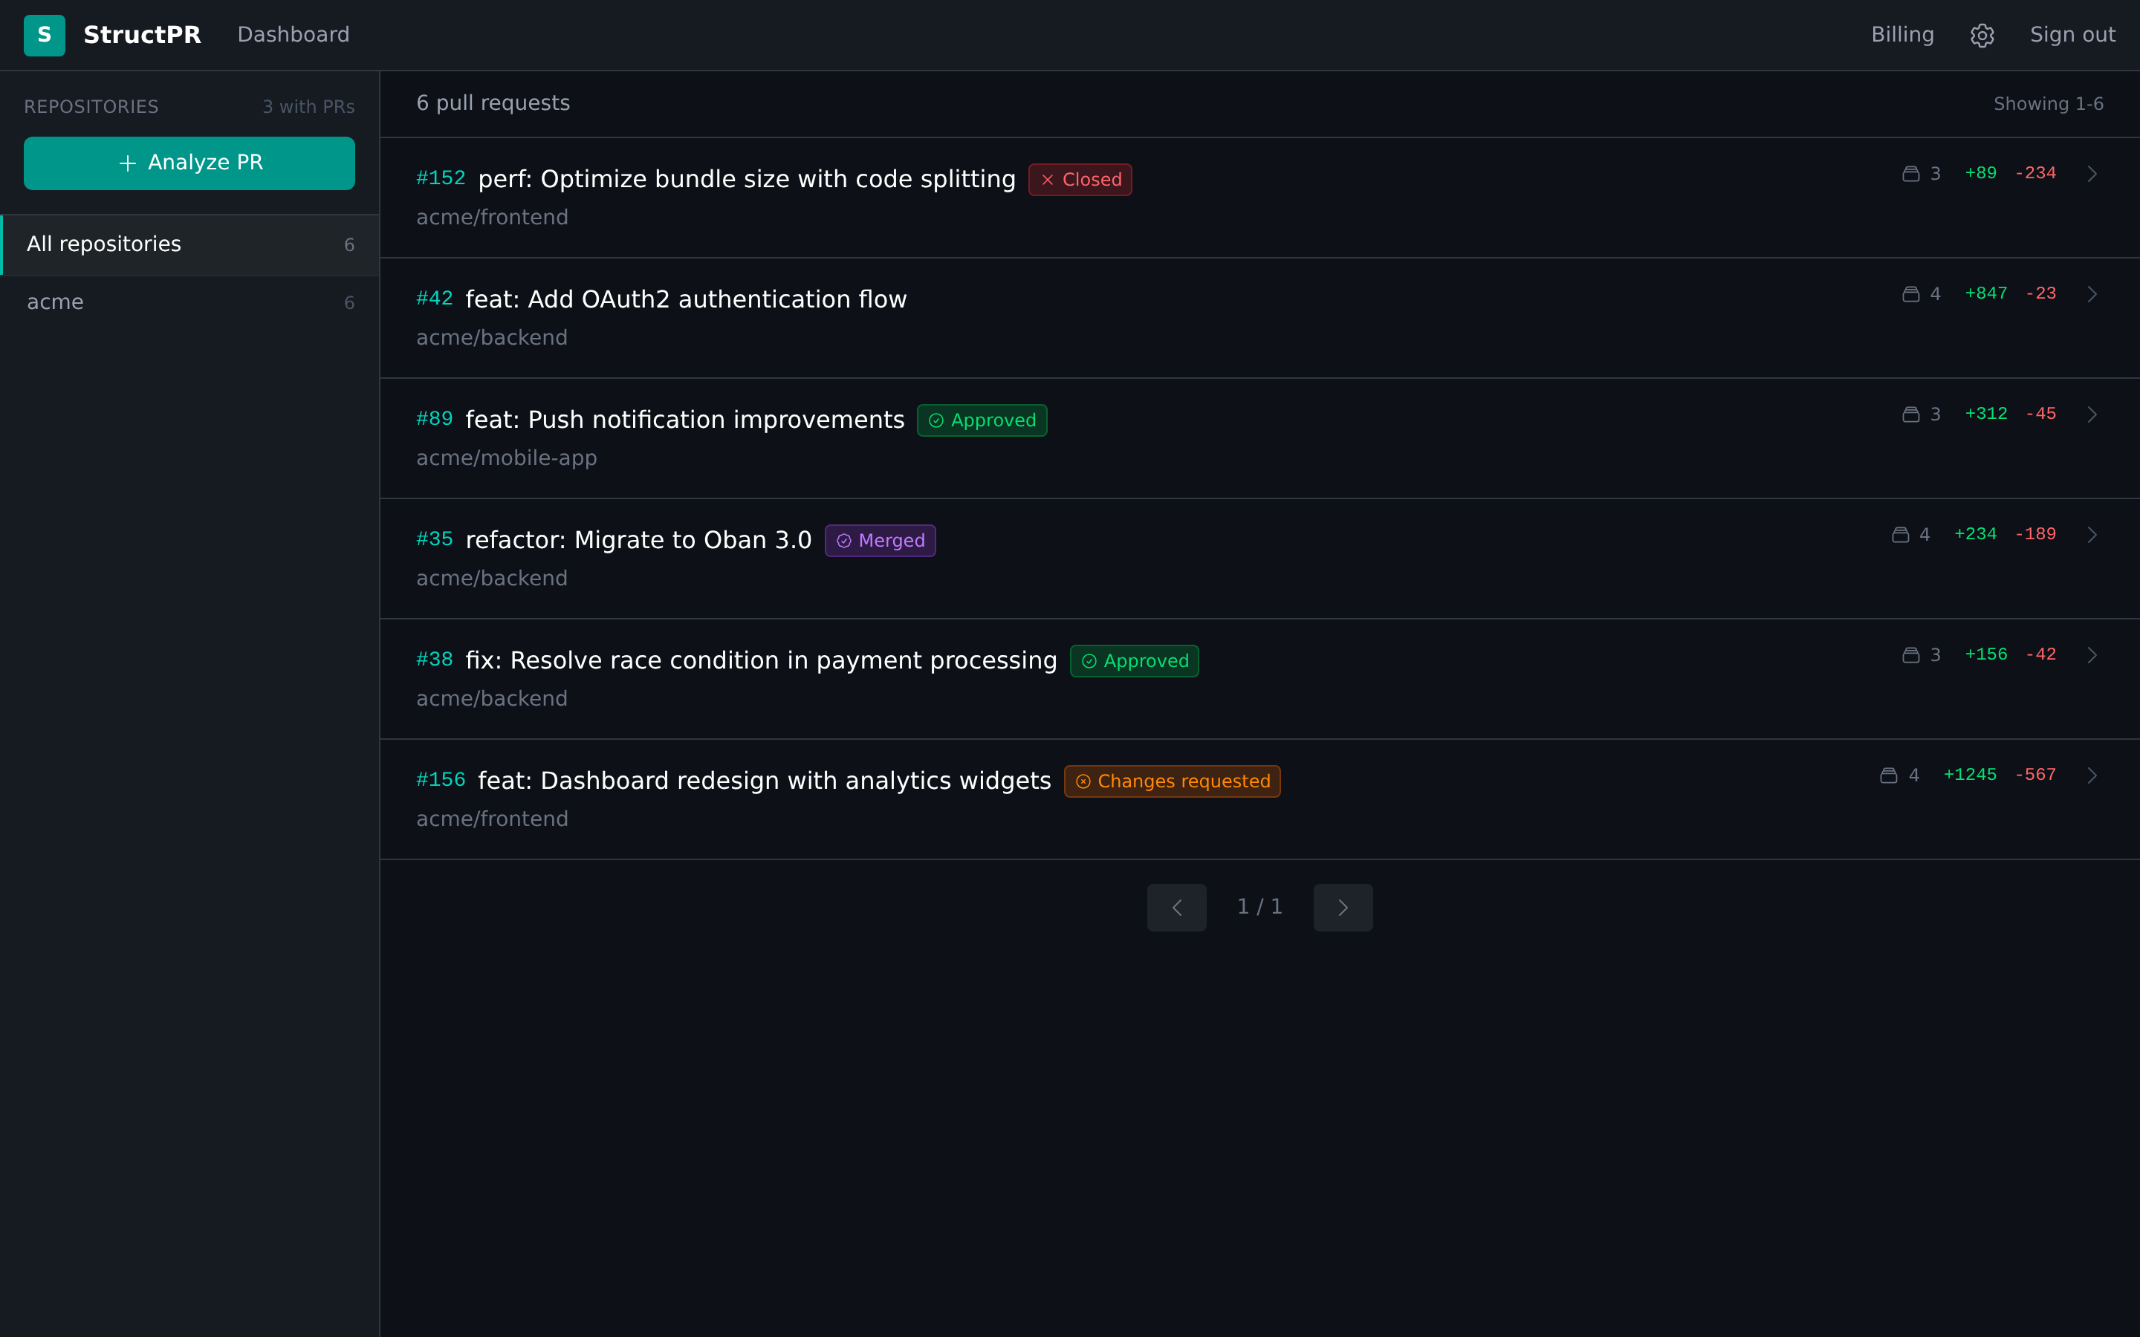Open the Dashboard menu item
2140x1337 pixels.
click(294, 34)
